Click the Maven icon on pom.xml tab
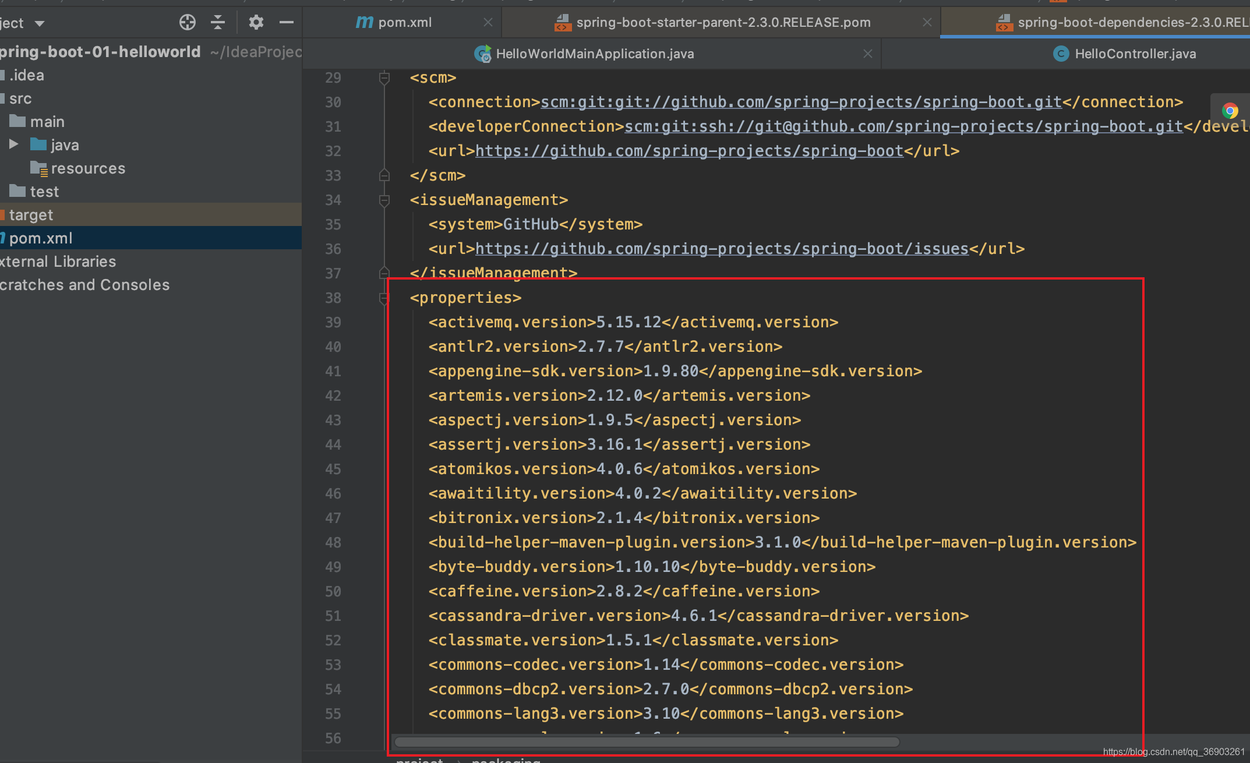Image resolution: width=1250 pixels, height=763 pixels. [x=364, y=23]
